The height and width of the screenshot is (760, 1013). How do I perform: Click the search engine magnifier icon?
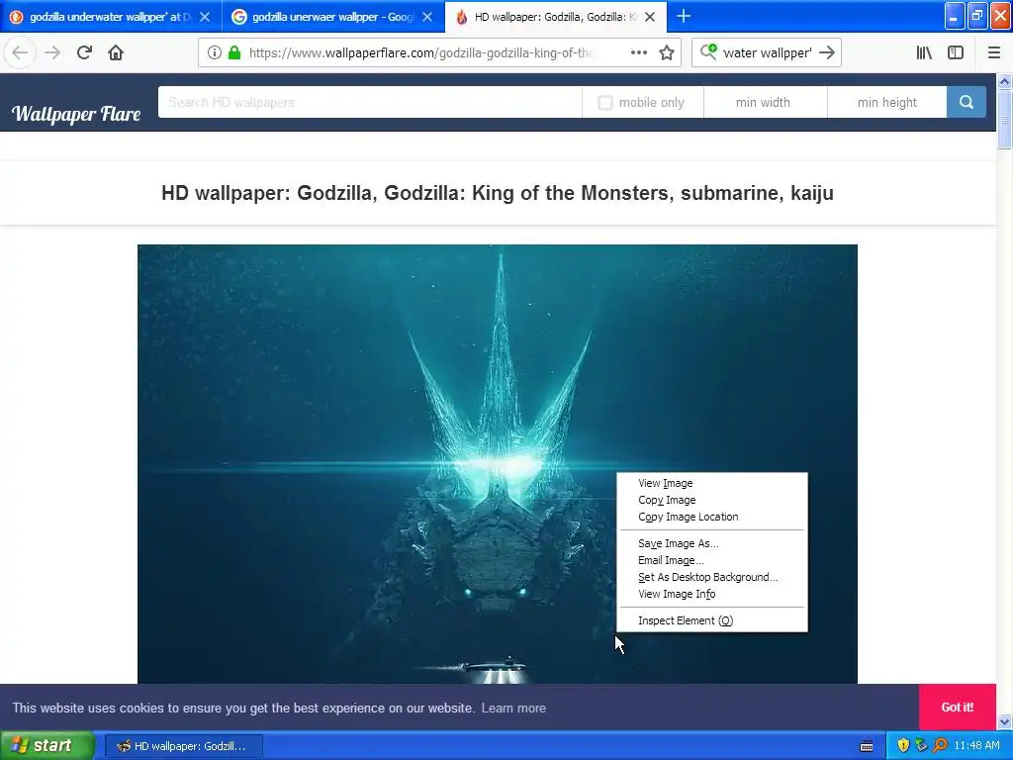tap(708, 51)
